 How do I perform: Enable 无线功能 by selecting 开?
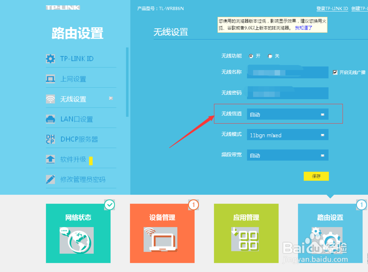pos(252,56)
